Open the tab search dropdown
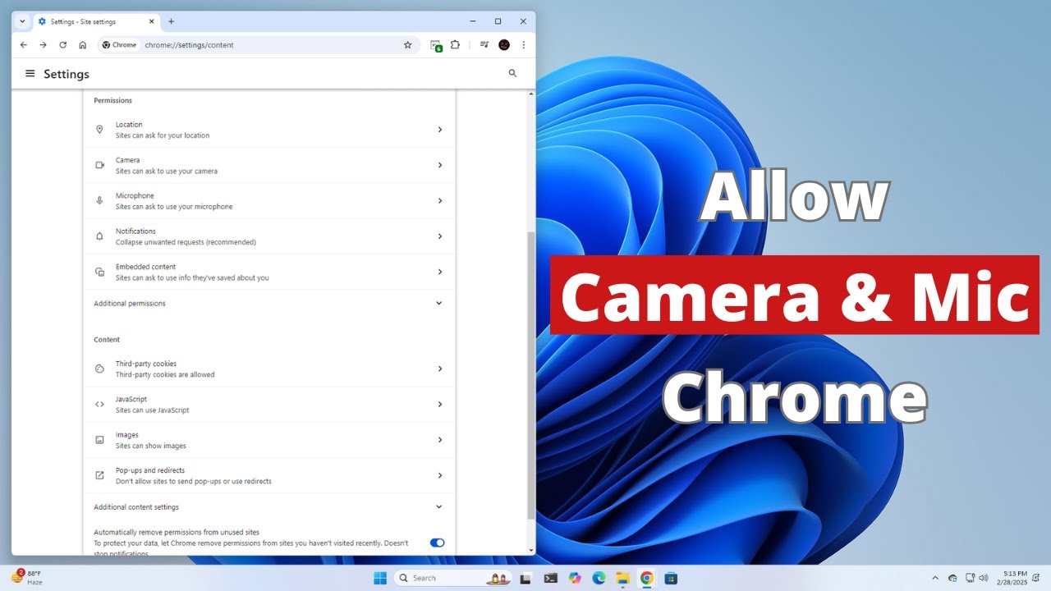Image resolution: width=1051 pixels, height=591 pixels. [22, 21]
